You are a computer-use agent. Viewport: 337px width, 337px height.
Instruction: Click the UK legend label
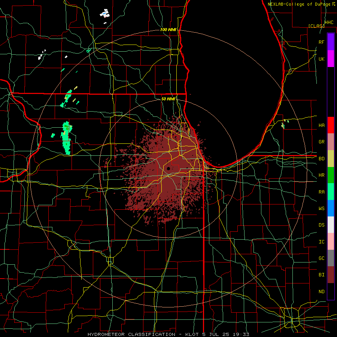pos(321,59)
